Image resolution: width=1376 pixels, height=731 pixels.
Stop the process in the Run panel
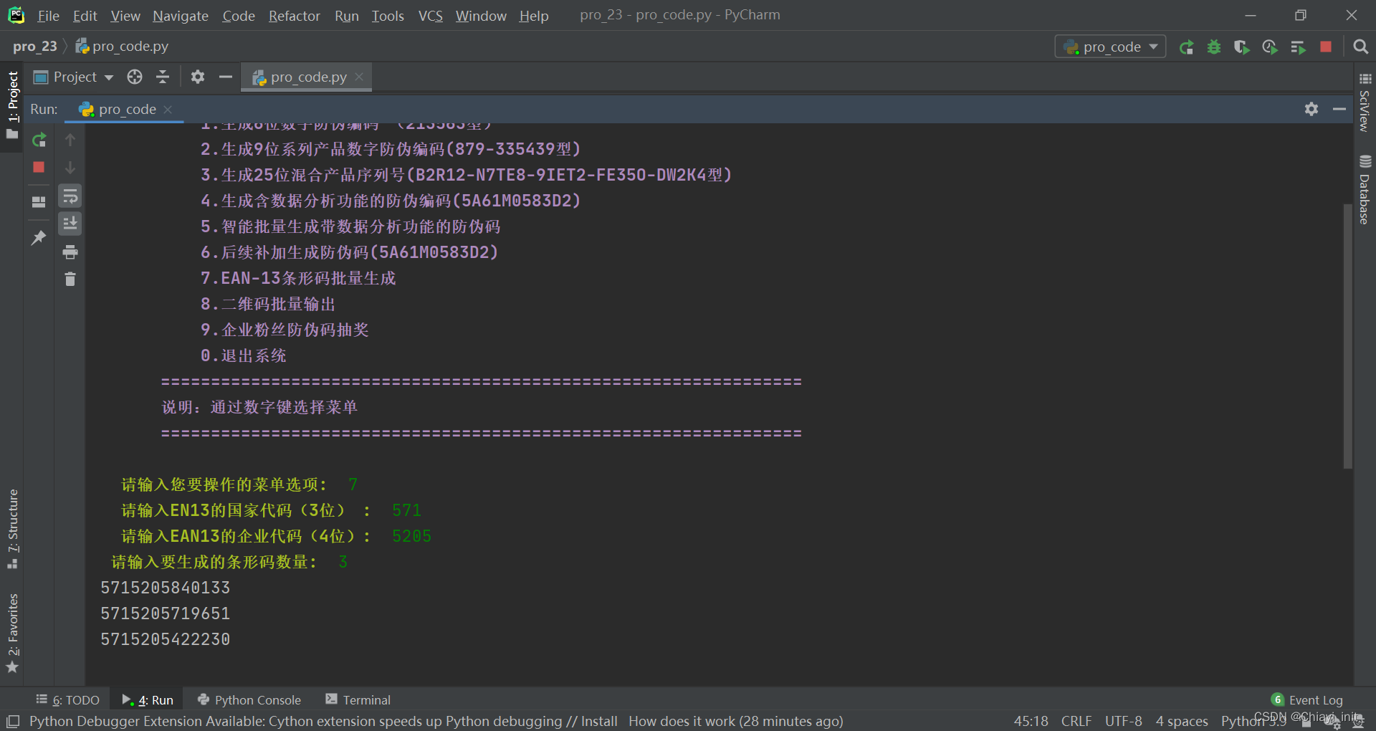tap(39, 167)
